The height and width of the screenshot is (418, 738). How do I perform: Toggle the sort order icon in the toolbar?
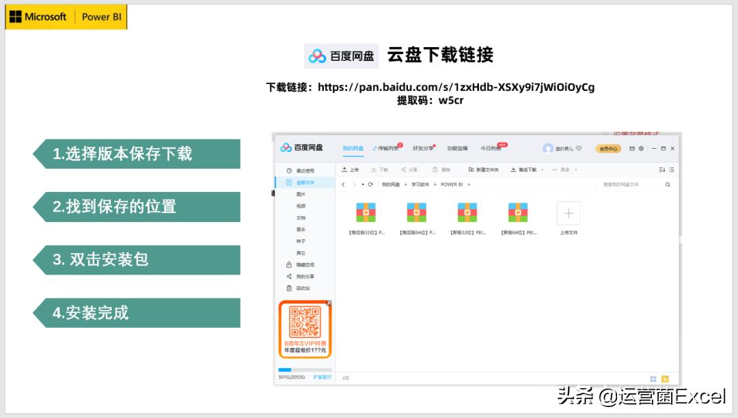click(x=661, y=170)
